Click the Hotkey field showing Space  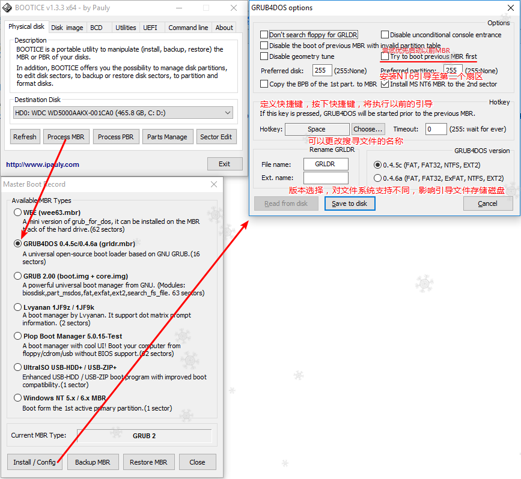tap(317, 129)
